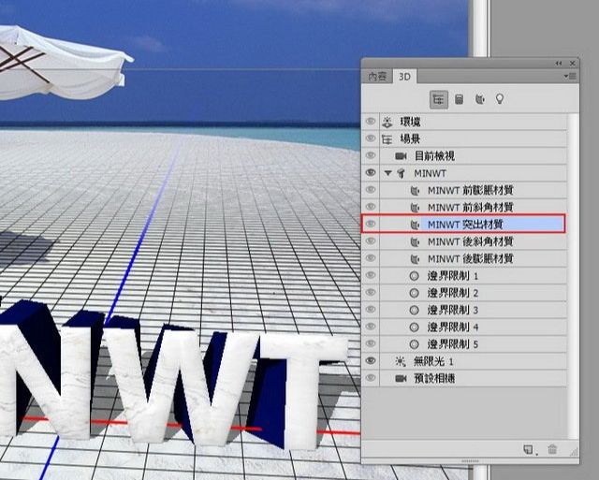Click the 目前檢視 camera icon
Viewport: 599px width, 480px height.
(401, 156)
